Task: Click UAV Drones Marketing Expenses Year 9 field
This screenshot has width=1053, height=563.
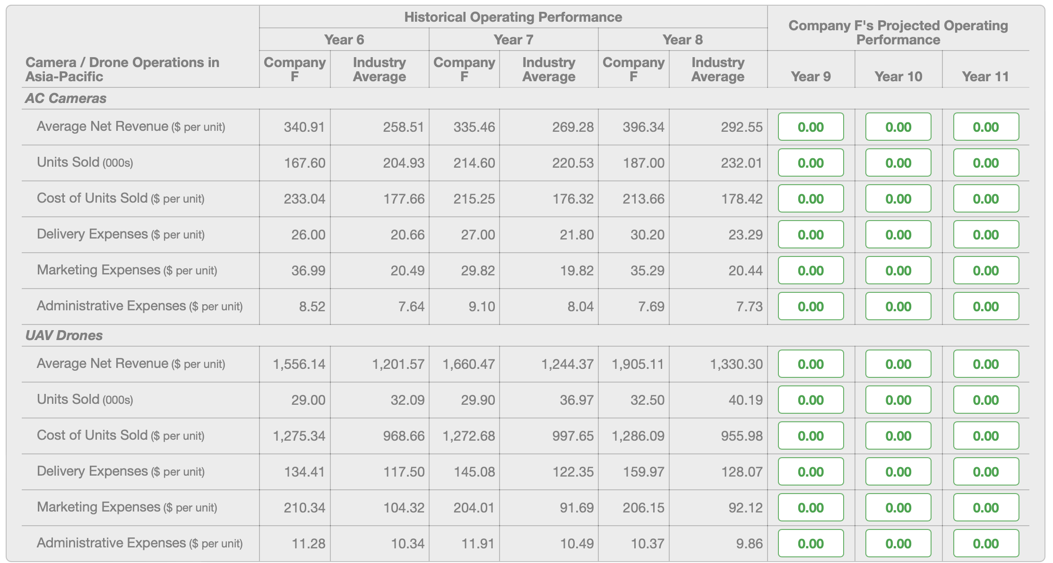Action: pyautogui.click(x=811, y=507)
